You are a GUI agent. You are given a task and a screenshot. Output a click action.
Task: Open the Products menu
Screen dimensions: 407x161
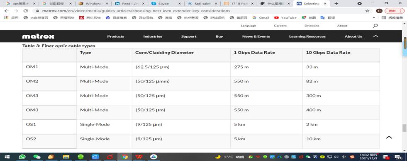[x=115, y=36]
